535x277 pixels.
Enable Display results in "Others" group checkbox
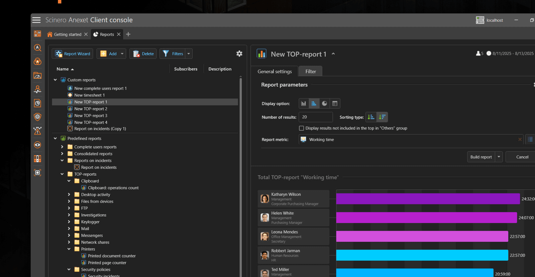[301, 128]
